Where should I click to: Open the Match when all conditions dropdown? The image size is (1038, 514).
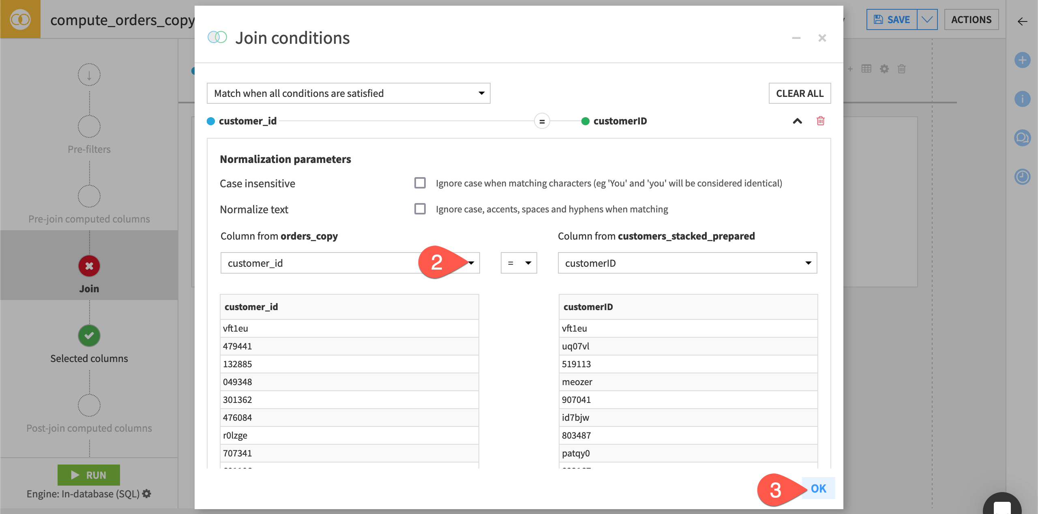point(348,93)
